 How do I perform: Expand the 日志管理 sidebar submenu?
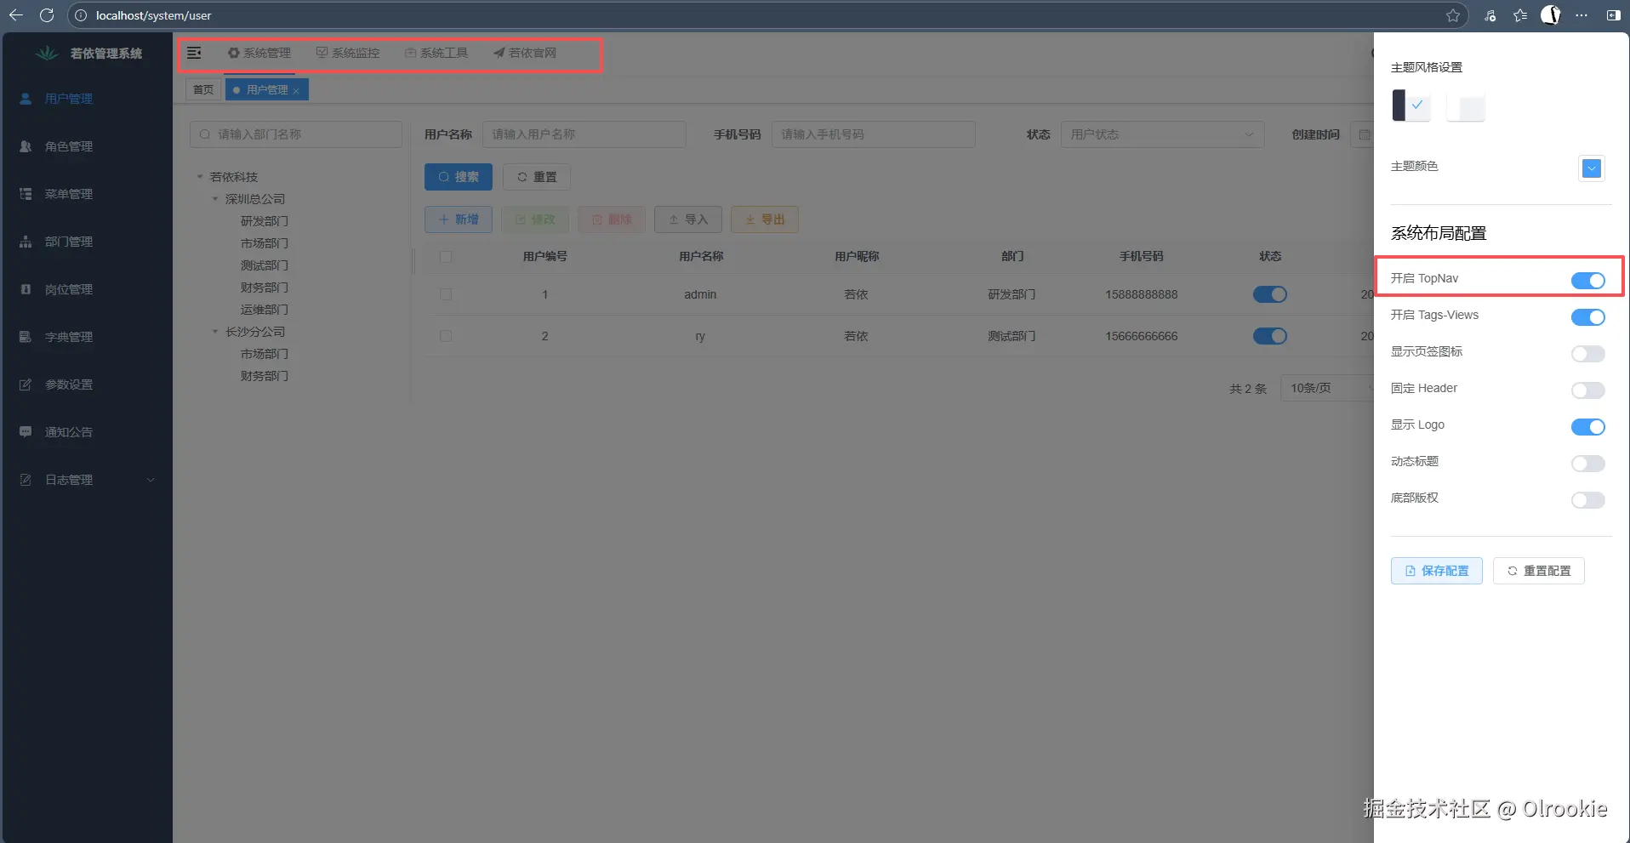point(87,480)
